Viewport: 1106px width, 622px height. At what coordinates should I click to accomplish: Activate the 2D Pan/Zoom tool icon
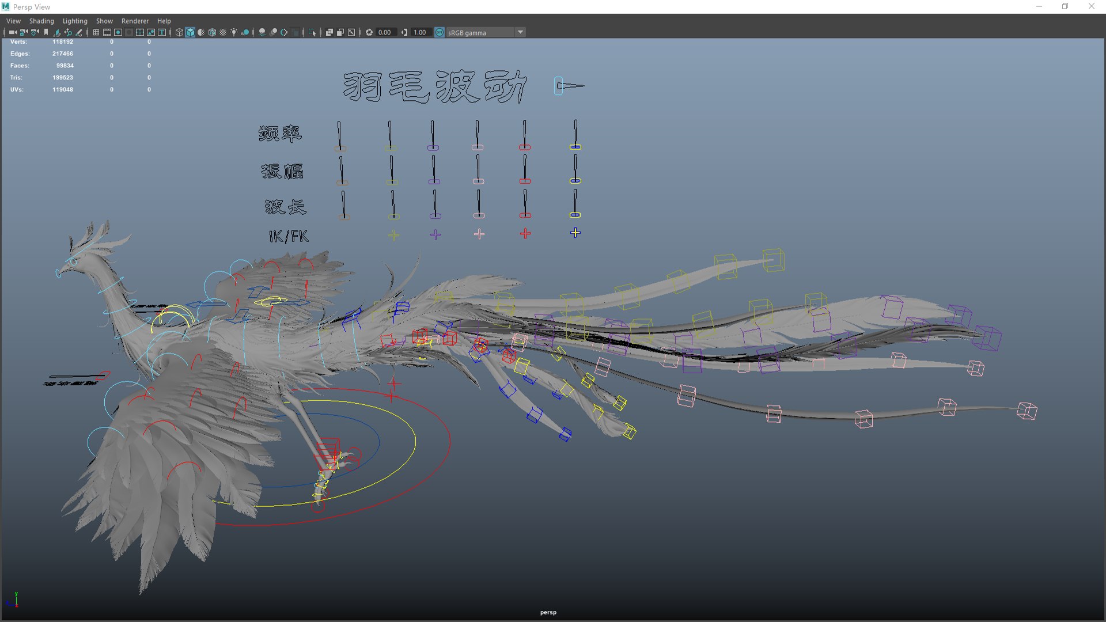point(68,32)
